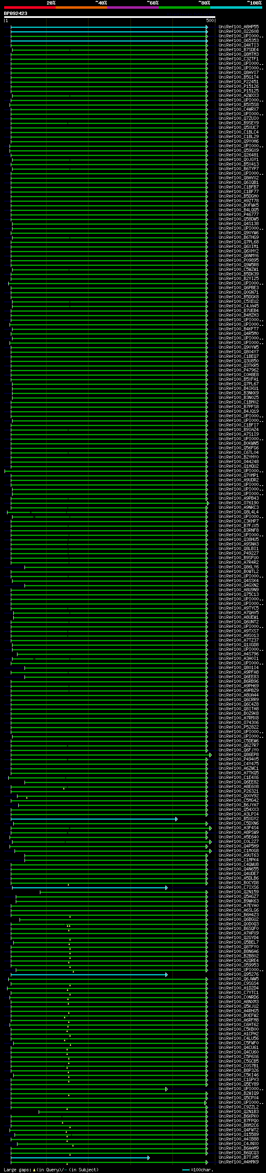Image resolution: width=266 pixels, height=1173 pixels.
Task: Select UniRef100_Q4S138 sequence label
Action: 239,223
